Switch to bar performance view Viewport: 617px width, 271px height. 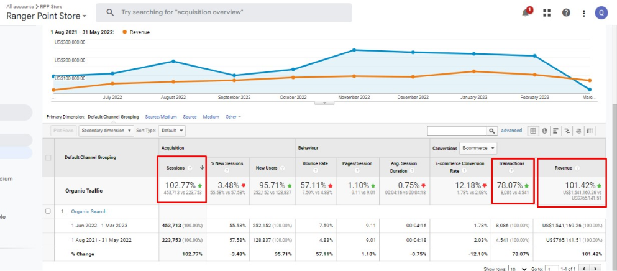[x=555, y=131]
